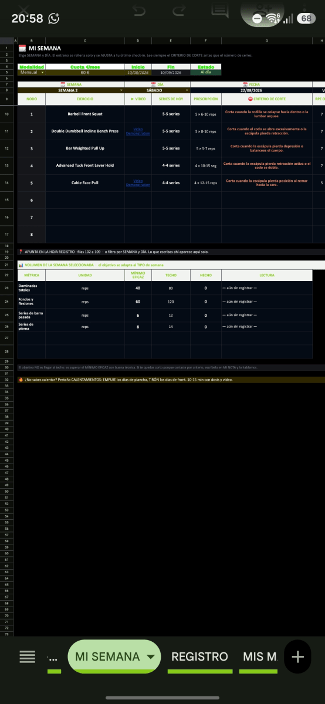
Task: Tap the WhatsApp notification icon in status bar
Action: (54, 18)
